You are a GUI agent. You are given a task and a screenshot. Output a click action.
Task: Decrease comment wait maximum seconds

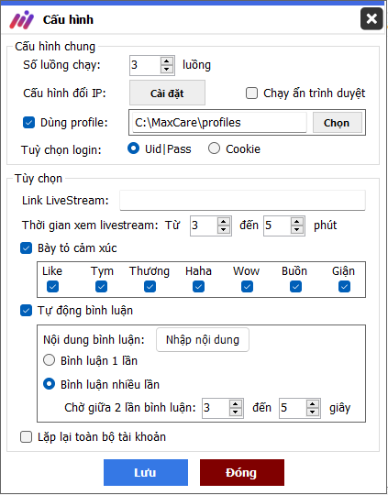click(x=313, y=412)
